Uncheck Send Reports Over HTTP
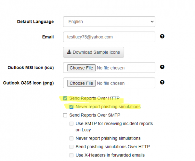The width and height of the screenshot is (195, 161). pyautogui.click(x=65, y=98)
